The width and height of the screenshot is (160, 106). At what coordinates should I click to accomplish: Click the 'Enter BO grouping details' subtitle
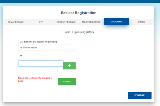pos(79,32)
